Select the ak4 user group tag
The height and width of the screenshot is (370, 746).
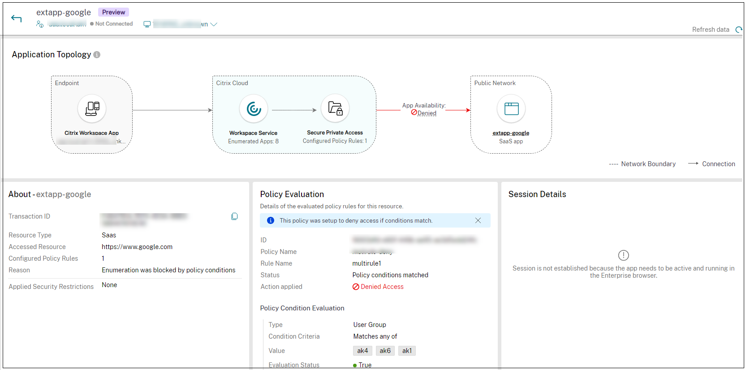(x=362, y=351)
